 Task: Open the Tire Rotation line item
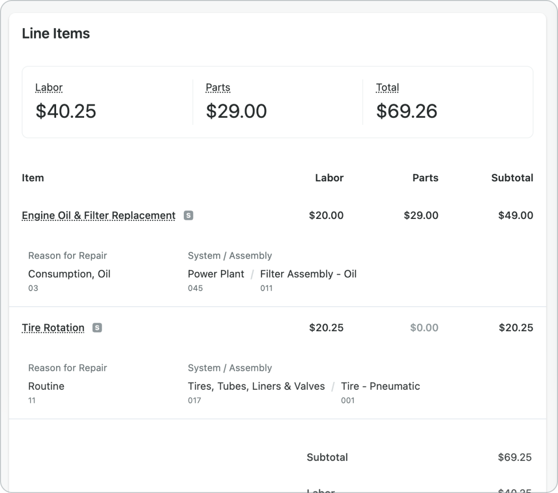tap(53, 327)
